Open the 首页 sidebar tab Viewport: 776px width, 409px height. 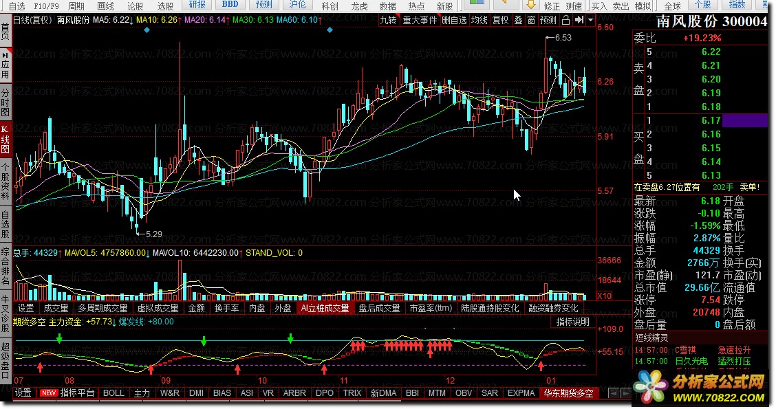point(6,31)
